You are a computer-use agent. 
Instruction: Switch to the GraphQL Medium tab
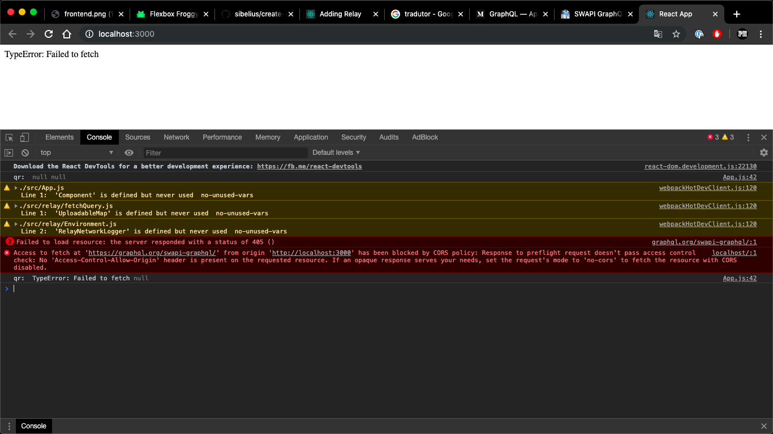[x=512, y=14]
